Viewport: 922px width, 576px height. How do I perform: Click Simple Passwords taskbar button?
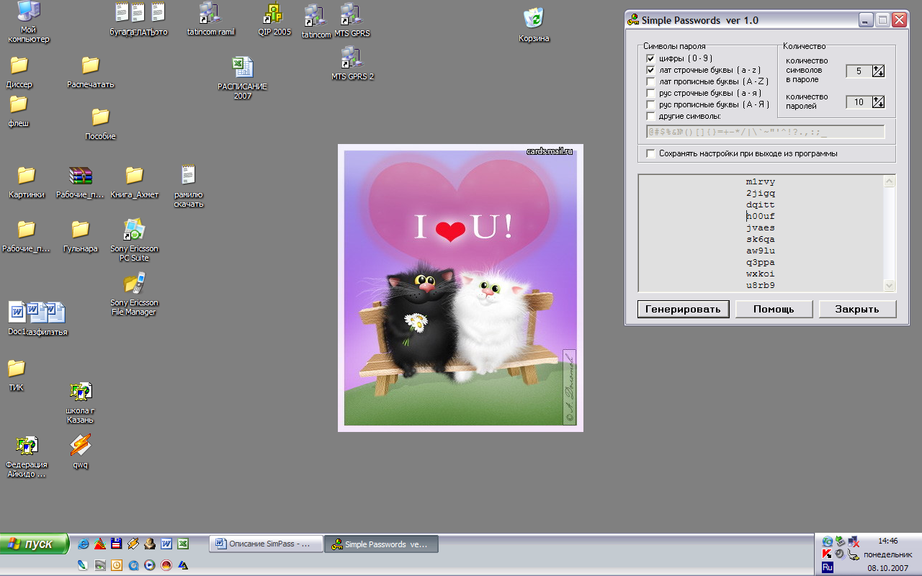(382, 544)
